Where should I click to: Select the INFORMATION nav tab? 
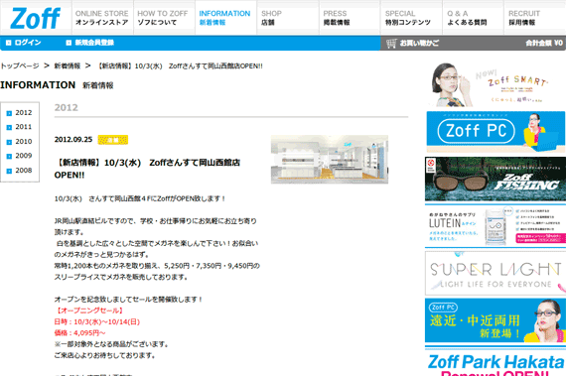226,18
